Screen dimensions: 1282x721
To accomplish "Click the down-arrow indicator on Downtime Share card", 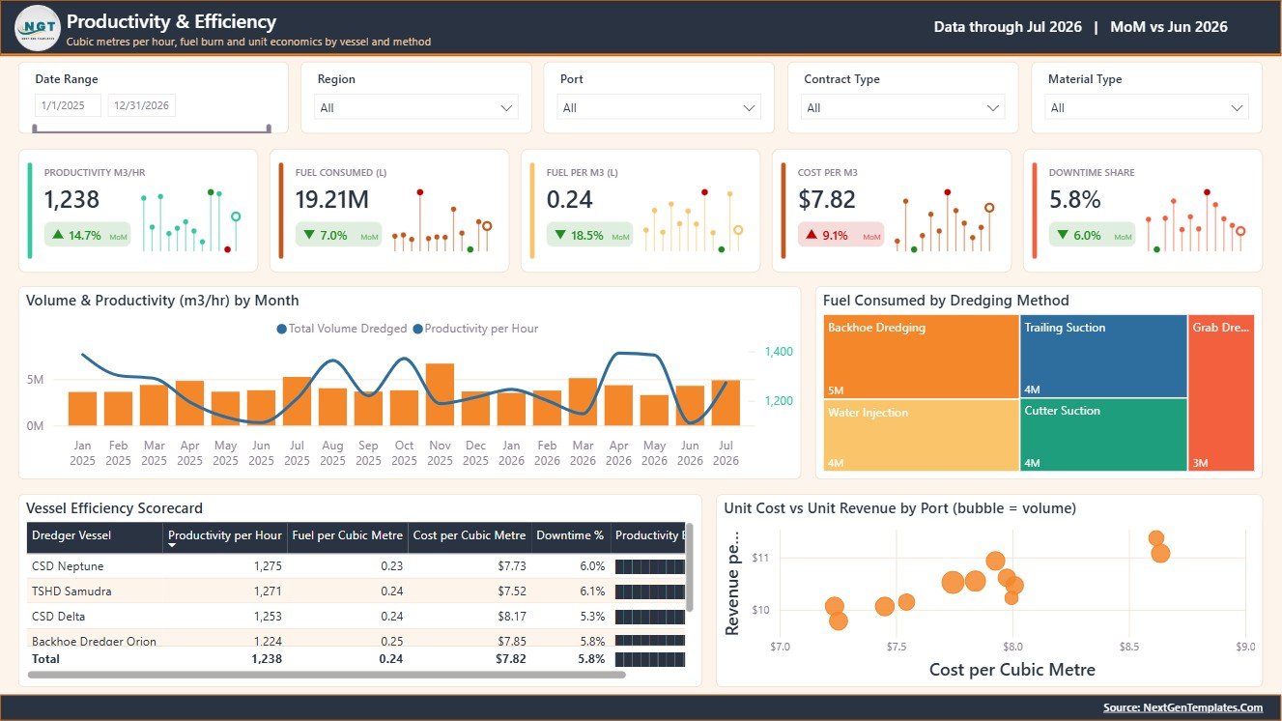I will pyautogui.click(x=1063, y=235).
